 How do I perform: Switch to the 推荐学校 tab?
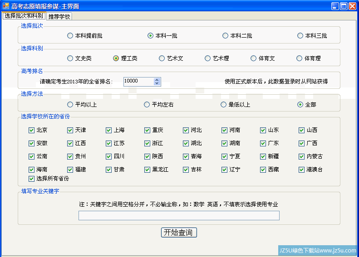pyautogui.click(x=59, y=16)
